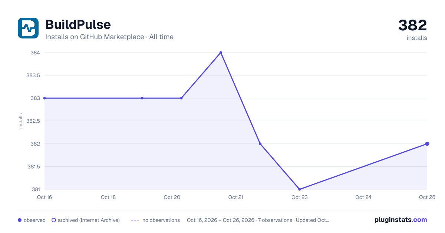Select the 'Installs on GitHub Marketplace · All time' subtitle
445x233 pixels.
pyautogui.click(x=109, y=37)
